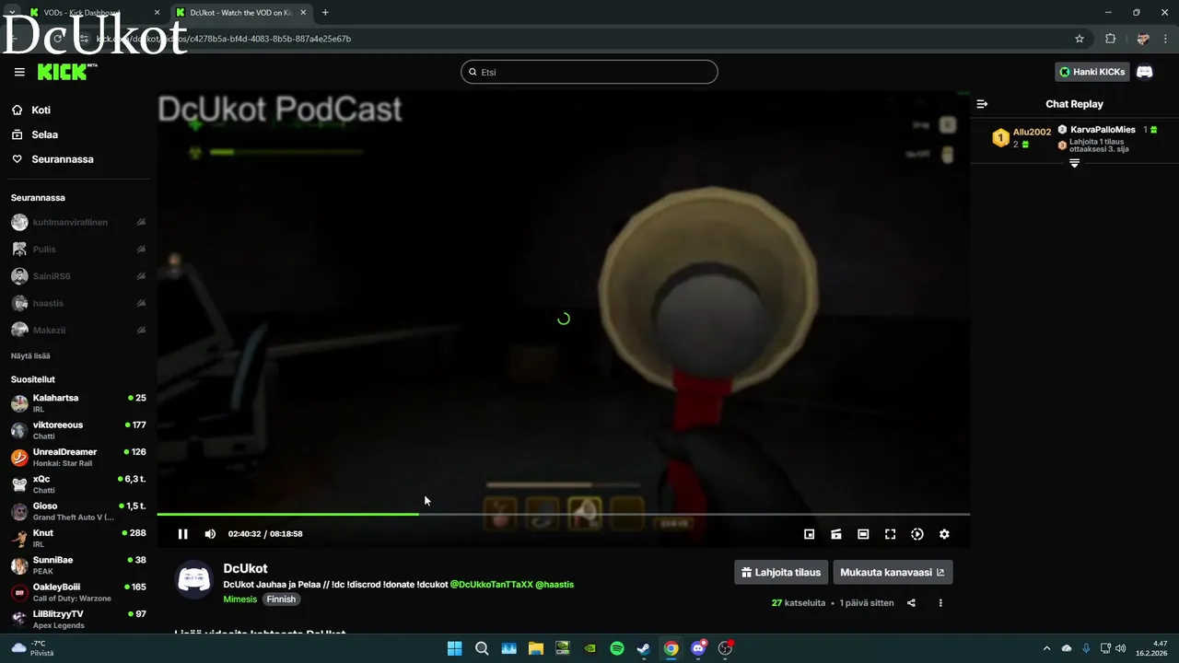Open the Chrome extensions menu
The image size is (1179, 663).
coord(1110,39)
